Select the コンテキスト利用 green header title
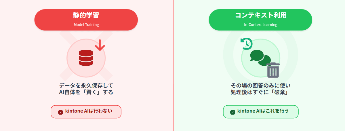345x131 pixels. coord(260,16)
